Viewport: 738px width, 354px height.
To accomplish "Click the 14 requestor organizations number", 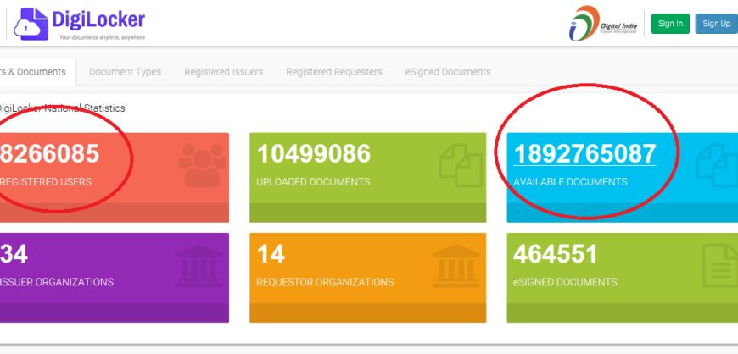I will (271, 254).
